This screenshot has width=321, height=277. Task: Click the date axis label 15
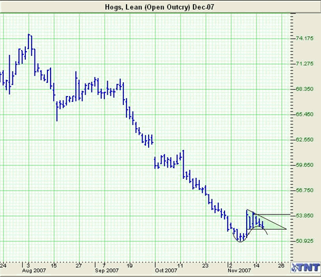[x=54, y=266]
